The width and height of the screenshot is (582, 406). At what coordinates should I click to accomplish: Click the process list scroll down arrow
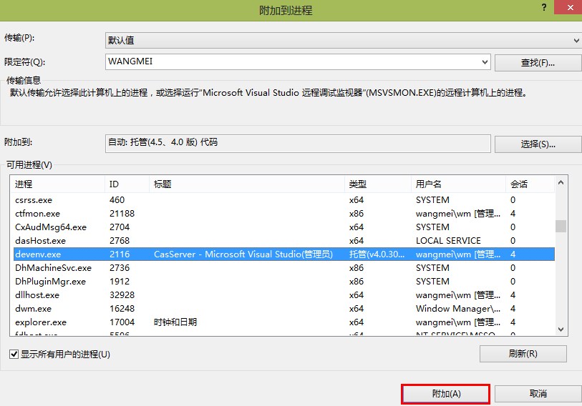point(561,330)
